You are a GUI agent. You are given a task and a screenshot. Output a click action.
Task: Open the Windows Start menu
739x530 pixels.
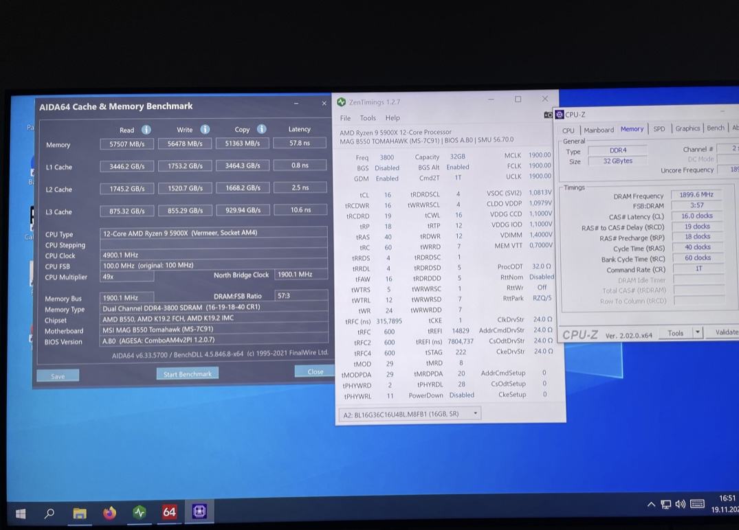click(x=20, y=514)
